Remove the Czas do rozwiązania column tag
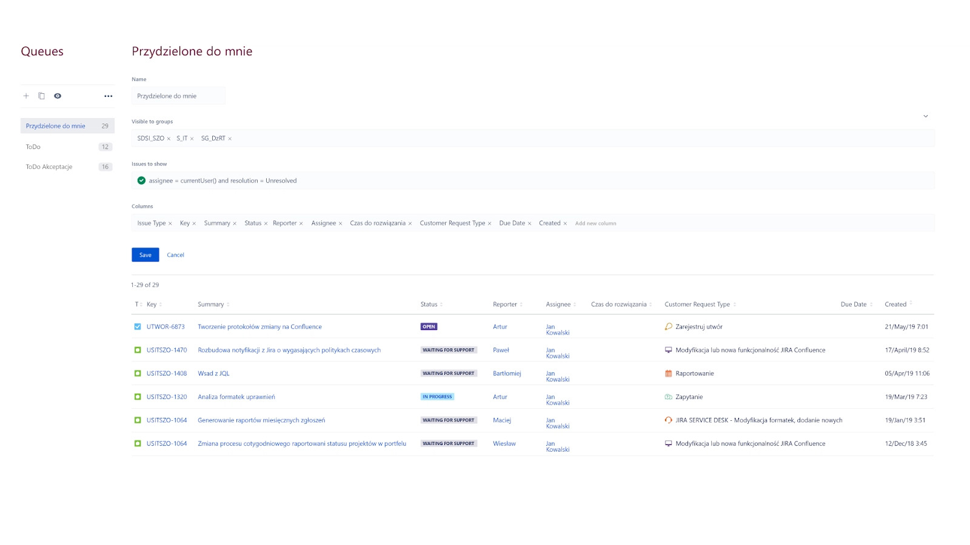This screenshot has width=970, height=545. (410, 223)
